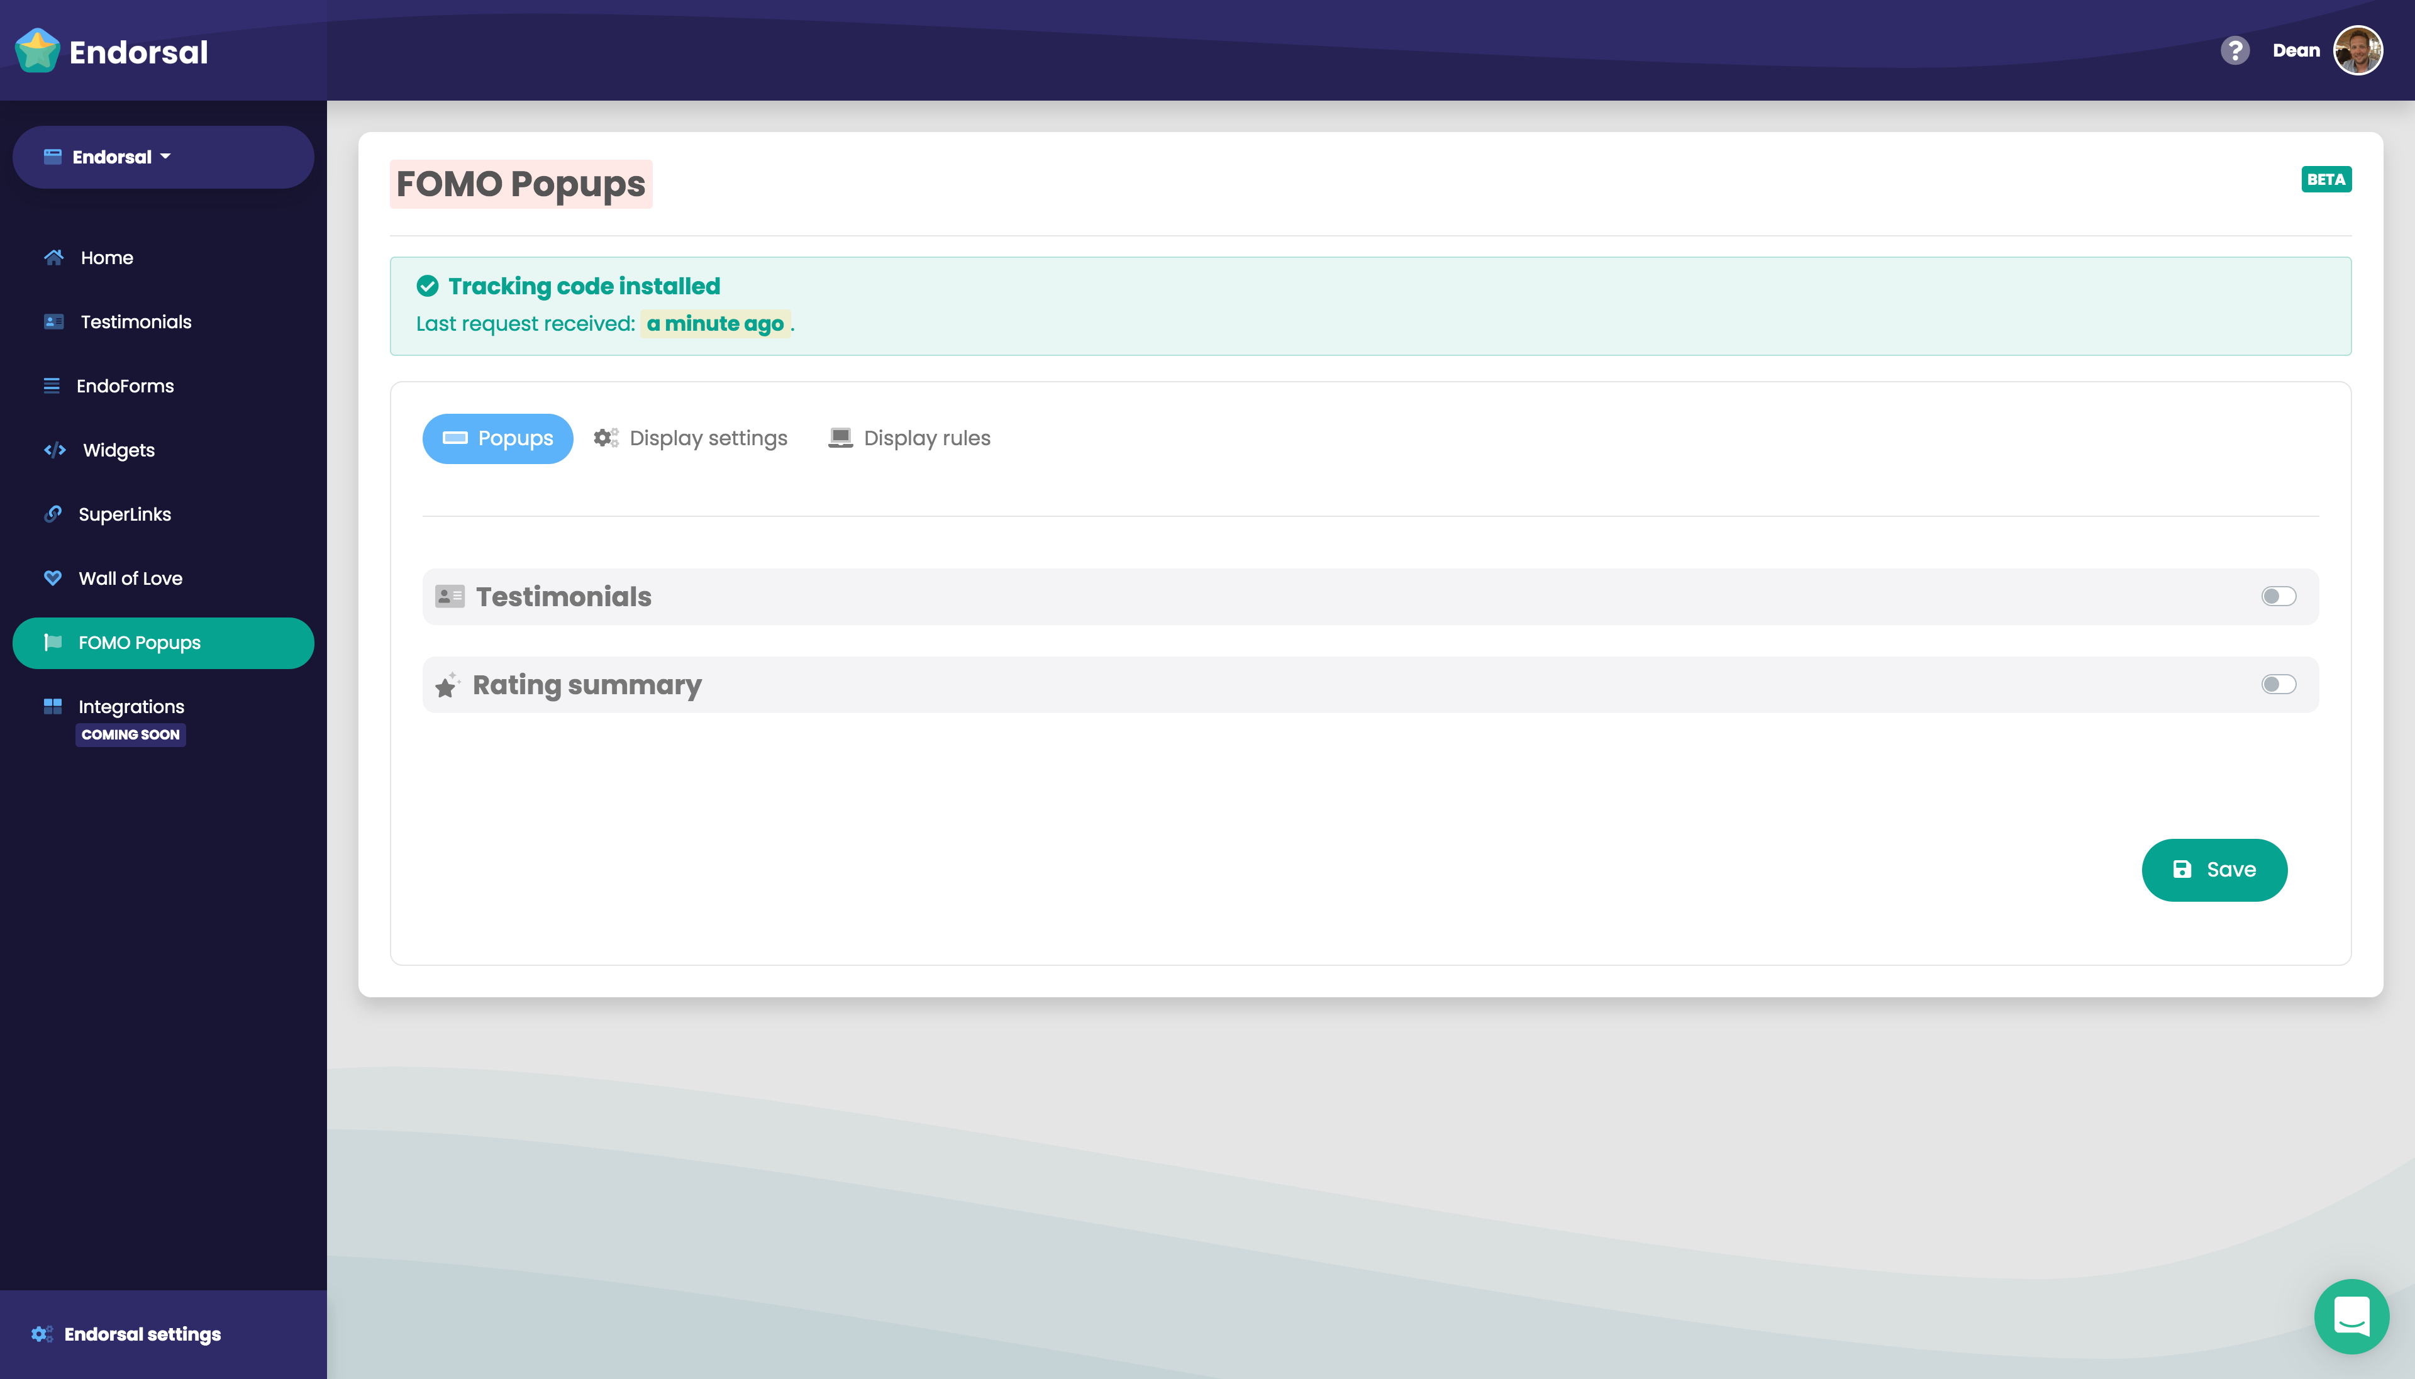Open Testimonials via its sidebar icon
The height and width of the screenshot is (1379, 2415).
click(54, 321)
